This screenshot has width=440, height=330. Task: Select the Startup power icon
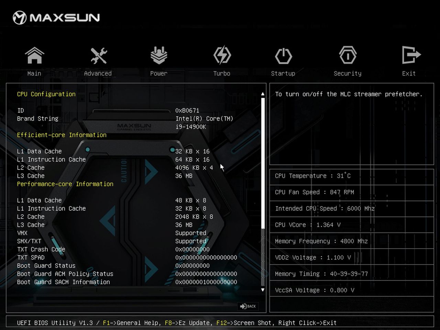pos(283,56)
